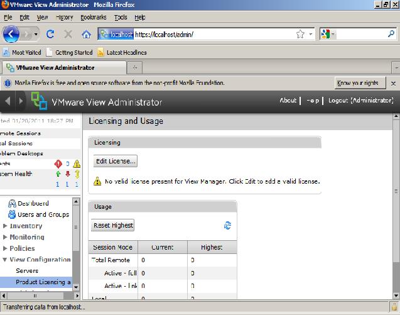The width and height of the screenshot is (400, 315).
Task: Dismiss the Mozilla notification bar
Action: 393,83
